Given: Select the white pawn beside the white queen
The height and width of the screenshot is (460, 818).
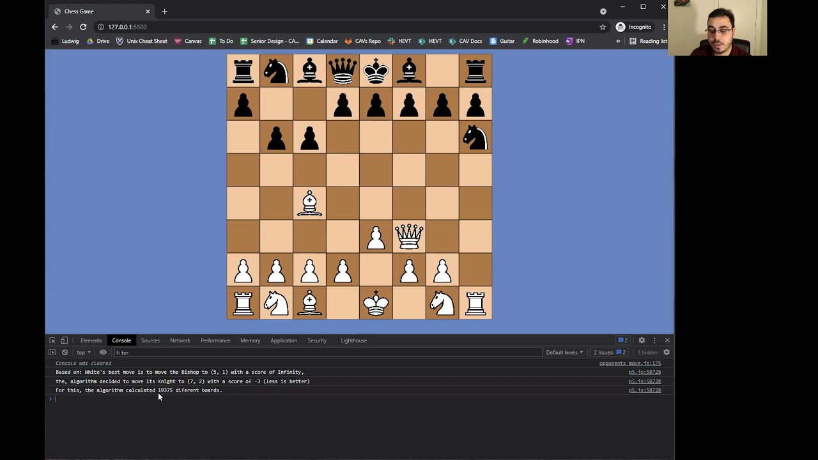Looking at the screenshot, I should click(x=376, y=238).
